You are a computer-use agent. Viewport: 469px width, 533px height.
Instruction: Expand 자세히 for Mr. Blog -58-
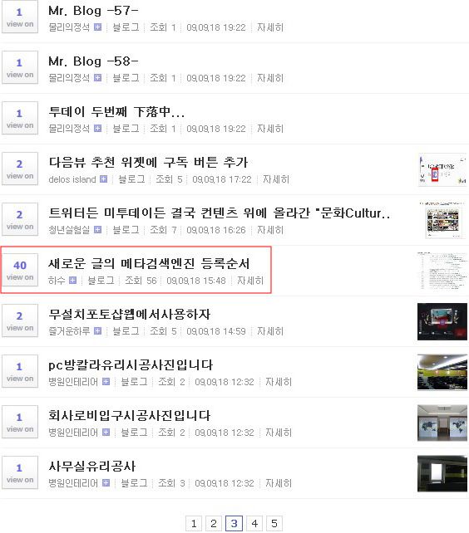[270, 78]
